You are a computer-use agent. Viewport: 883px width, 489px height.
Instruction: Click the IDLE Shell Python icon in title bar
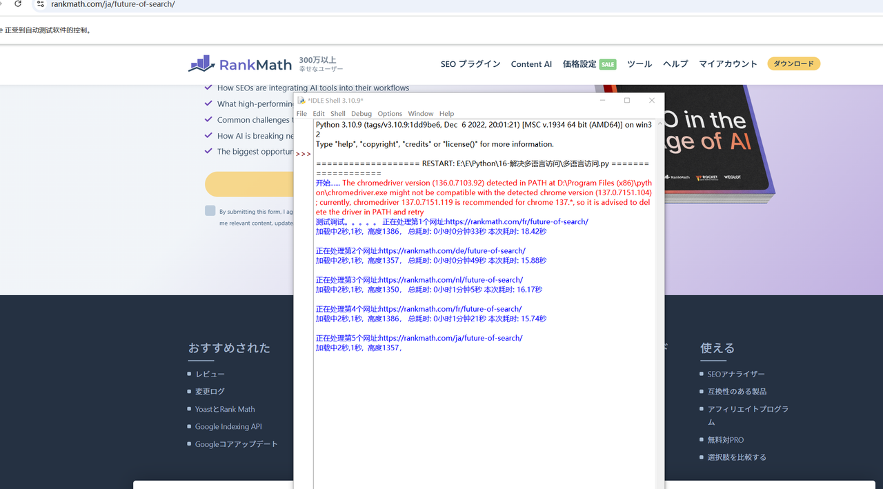(x=301, y=101)
